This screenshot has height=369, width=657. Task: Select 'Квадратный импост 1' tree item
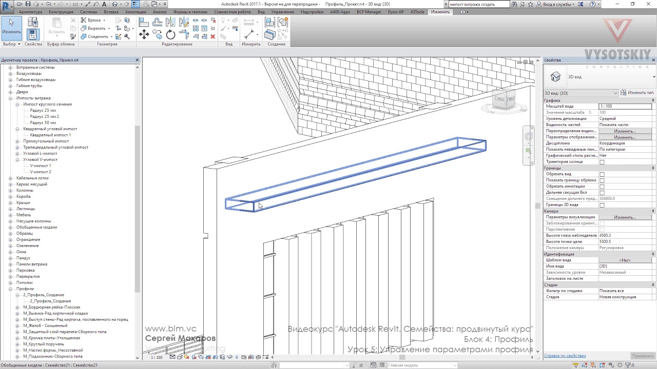[50, 135]
